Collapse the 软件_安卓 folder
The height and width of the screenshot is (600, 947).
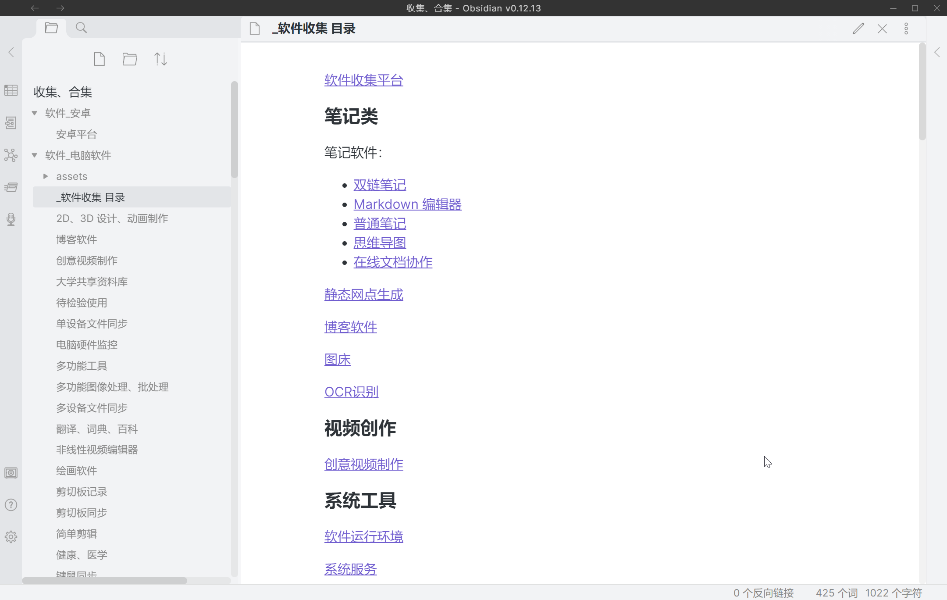pos(35,113)
